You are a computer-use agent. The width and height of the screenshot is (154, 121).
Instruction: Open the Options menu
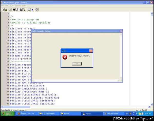tap(18, 6)
